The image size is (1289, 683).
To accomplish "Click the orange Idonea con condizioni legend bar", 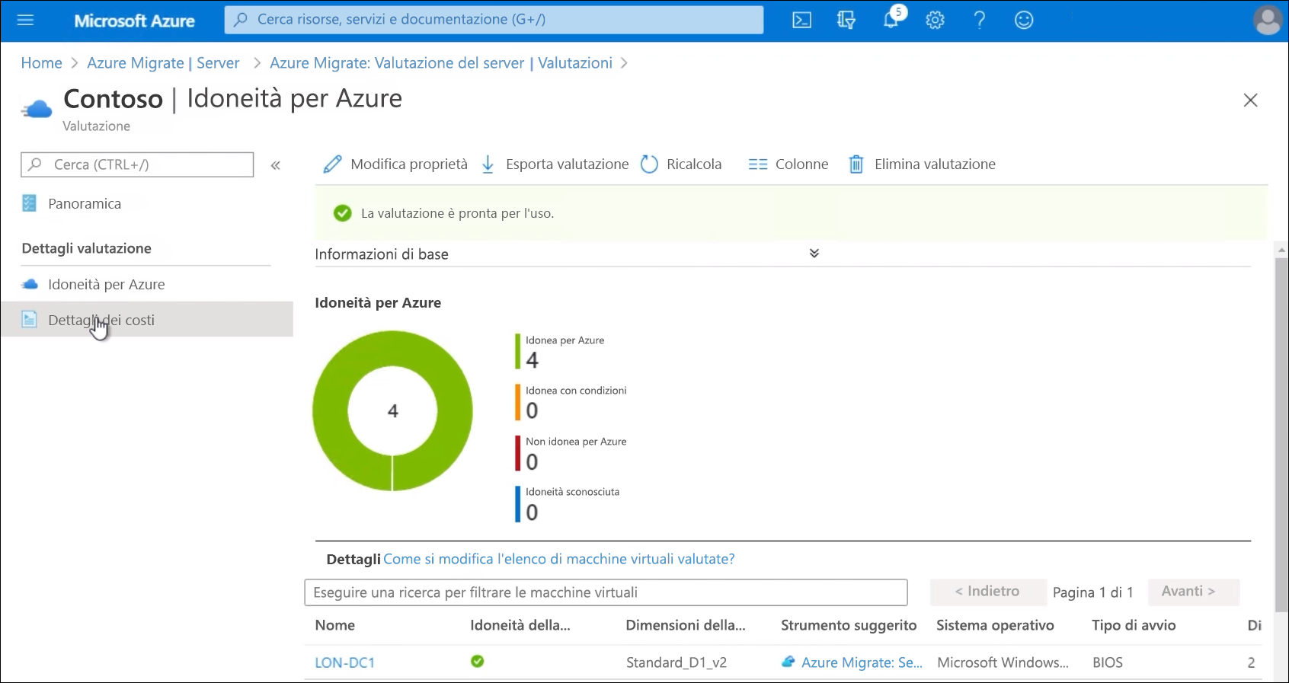I will [x=518, y=402].
